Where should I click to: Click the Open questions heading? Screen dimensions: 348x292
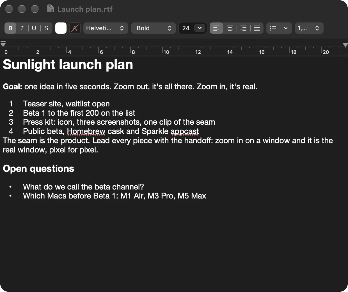(x=38, y=168)
